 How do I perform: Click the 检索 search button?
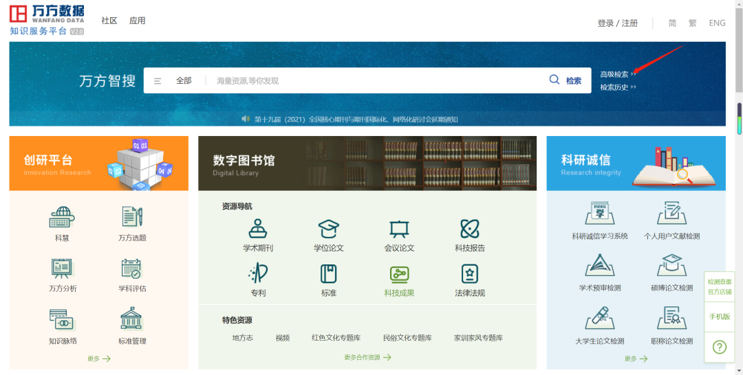[573, 80]
